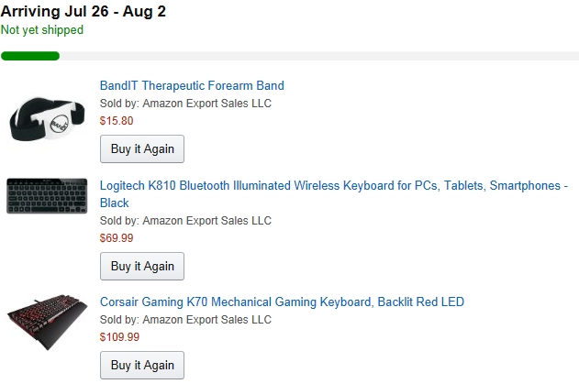Click Buy it Again for Corsair K70
This screenshot has width=579, height=384.
click(x=142, y=366)
